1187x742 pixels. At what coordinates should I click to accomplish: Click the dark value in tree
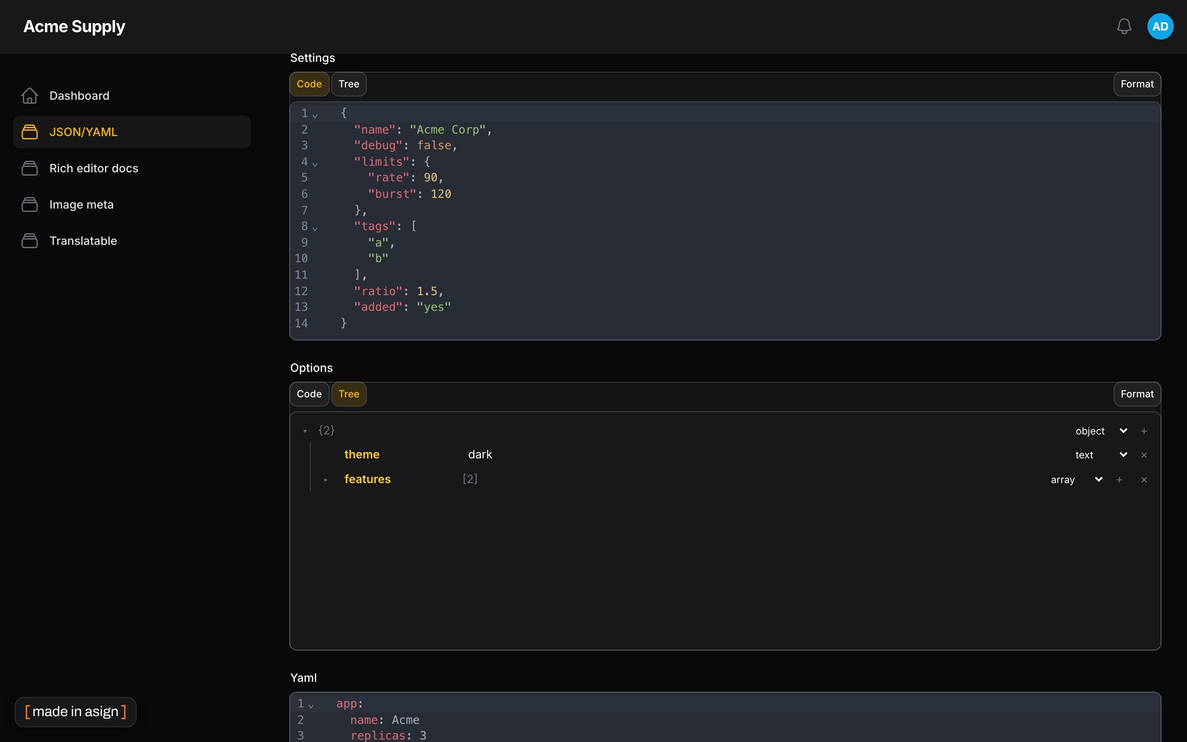click(x=480, y=454)
